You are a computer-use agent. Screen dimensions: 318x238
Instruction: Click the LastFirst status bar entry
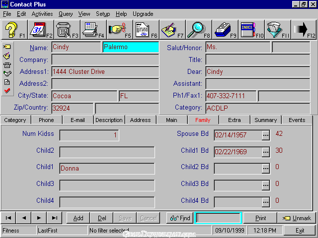click(x=62, y=231)
